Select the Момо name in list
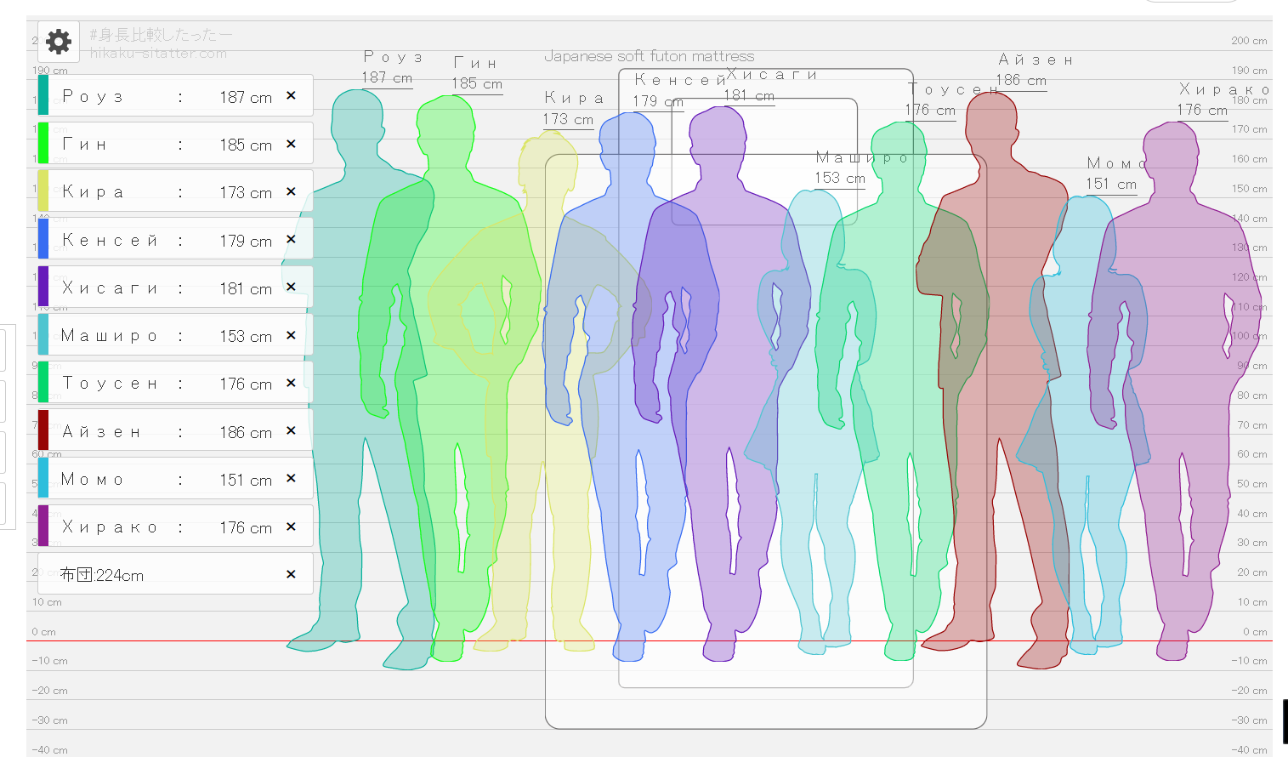 click(92, 480)
